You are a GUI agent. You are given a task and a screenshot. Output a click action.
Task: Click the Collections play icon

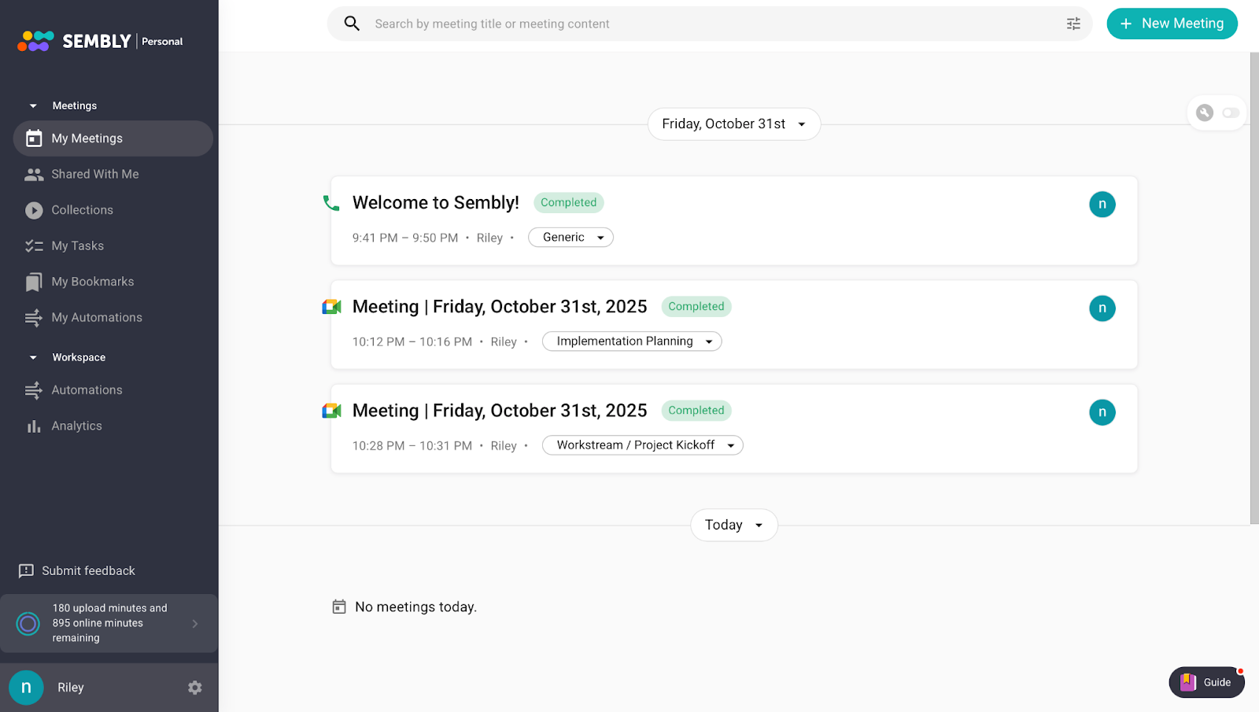pos(34,210)
